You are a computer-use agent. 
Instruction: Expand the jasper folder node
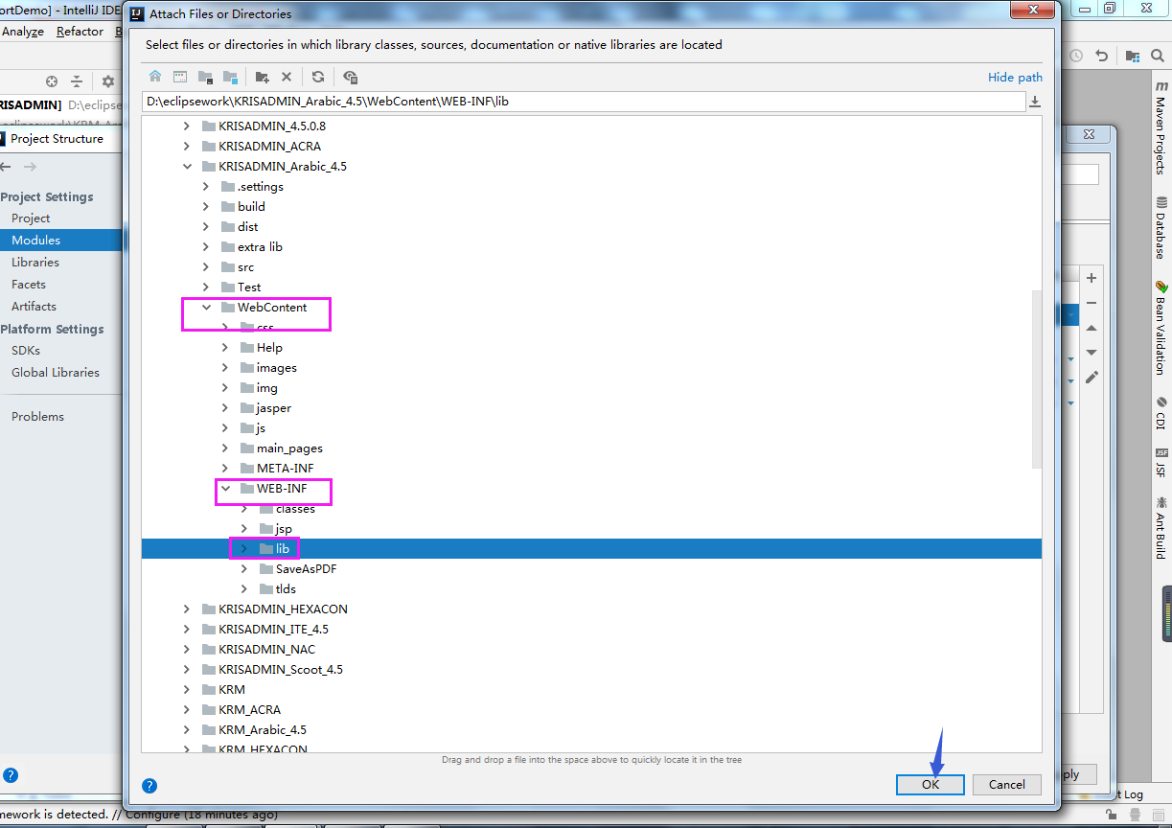click(225, 407)
